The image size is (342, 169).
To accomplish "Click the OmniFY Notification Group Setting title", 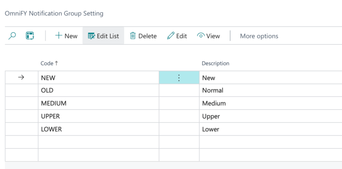I will click(54, 13).
